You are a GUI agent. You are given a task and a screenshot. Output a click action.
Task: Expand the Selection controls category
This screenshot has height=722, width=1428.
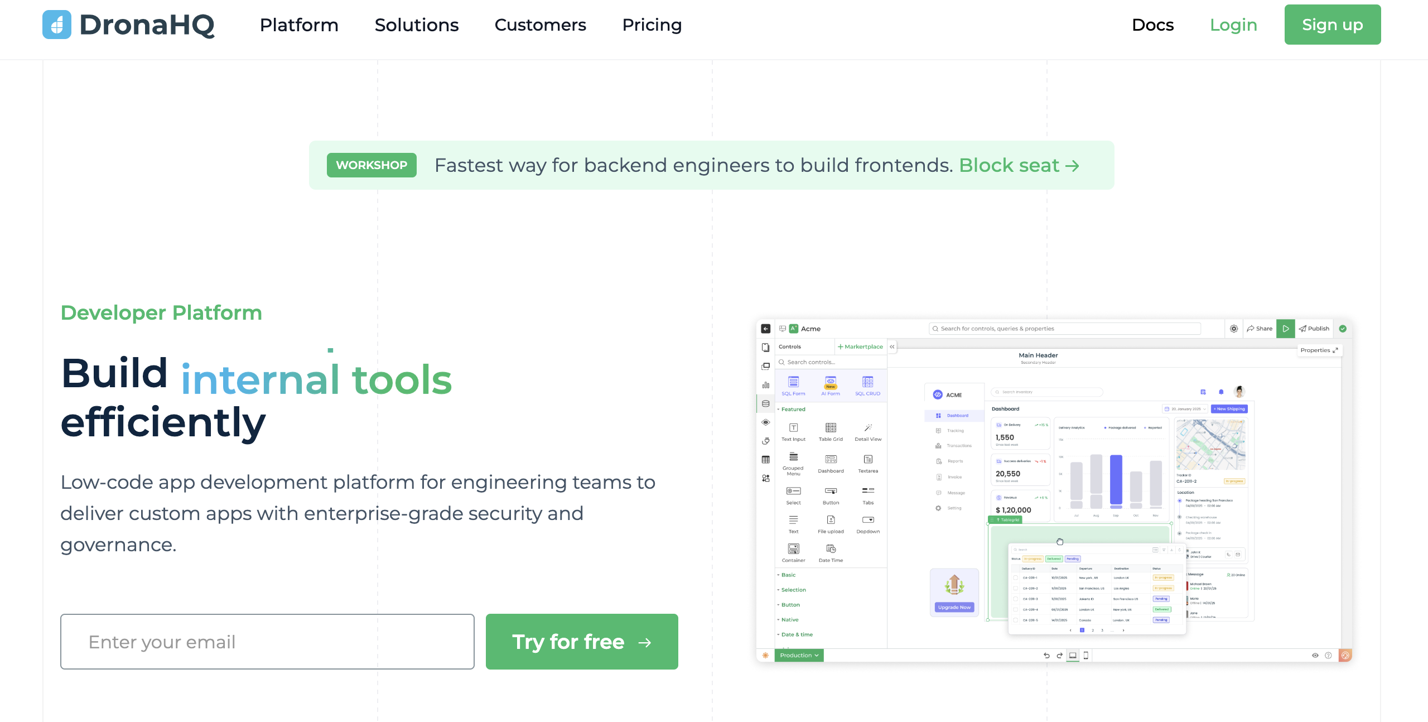pos(793,590)
